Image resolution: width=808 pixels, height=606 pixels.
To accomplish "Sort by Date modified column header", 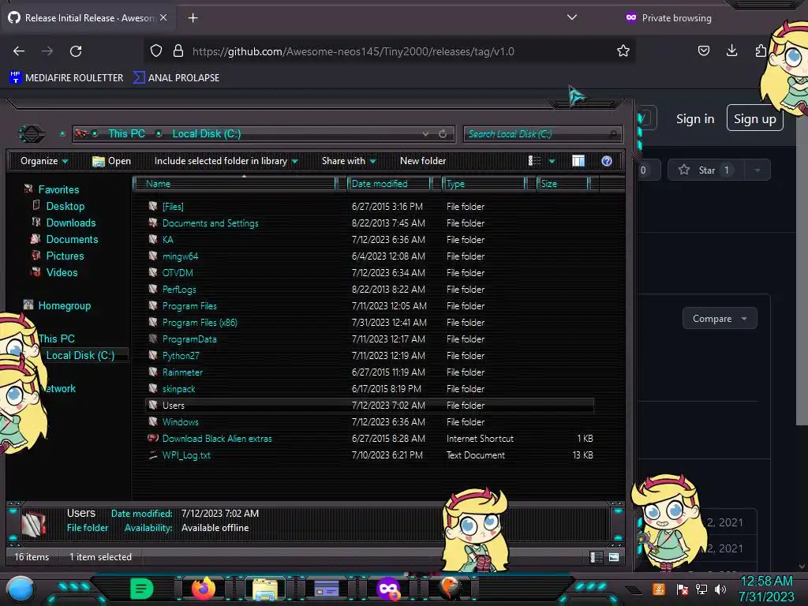I will tap(389, 184).
